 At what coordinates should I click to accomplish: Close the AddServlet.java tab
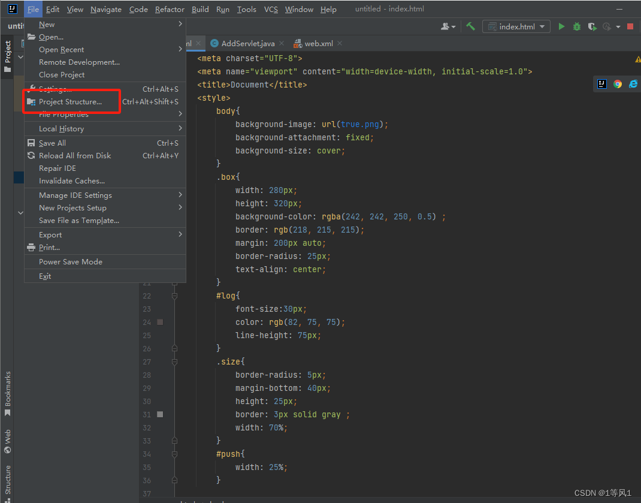click(281, 43)
